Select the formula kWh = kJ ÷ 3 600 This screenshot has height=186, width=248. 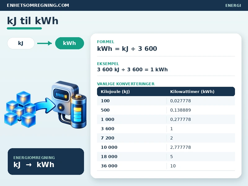coord(127,49)
